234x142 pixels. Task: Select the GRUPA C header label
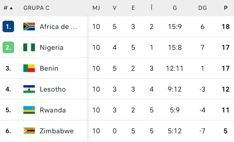[36, 8]
